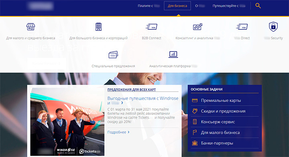
Task: Open Банки-партнеры task link
Action: pos(217,143)
